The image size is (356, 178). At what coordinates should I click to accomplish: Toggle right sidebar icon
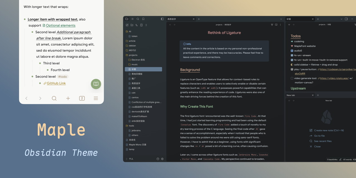346,19
